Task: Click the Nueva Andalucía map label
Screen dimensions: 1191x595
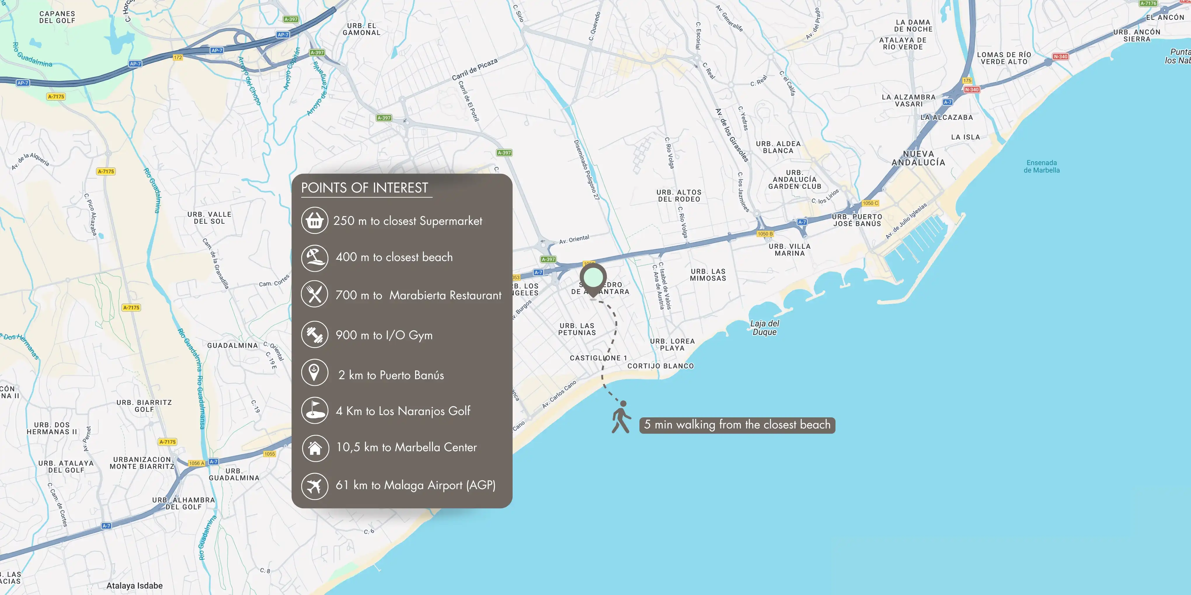Action: [918, 158]
